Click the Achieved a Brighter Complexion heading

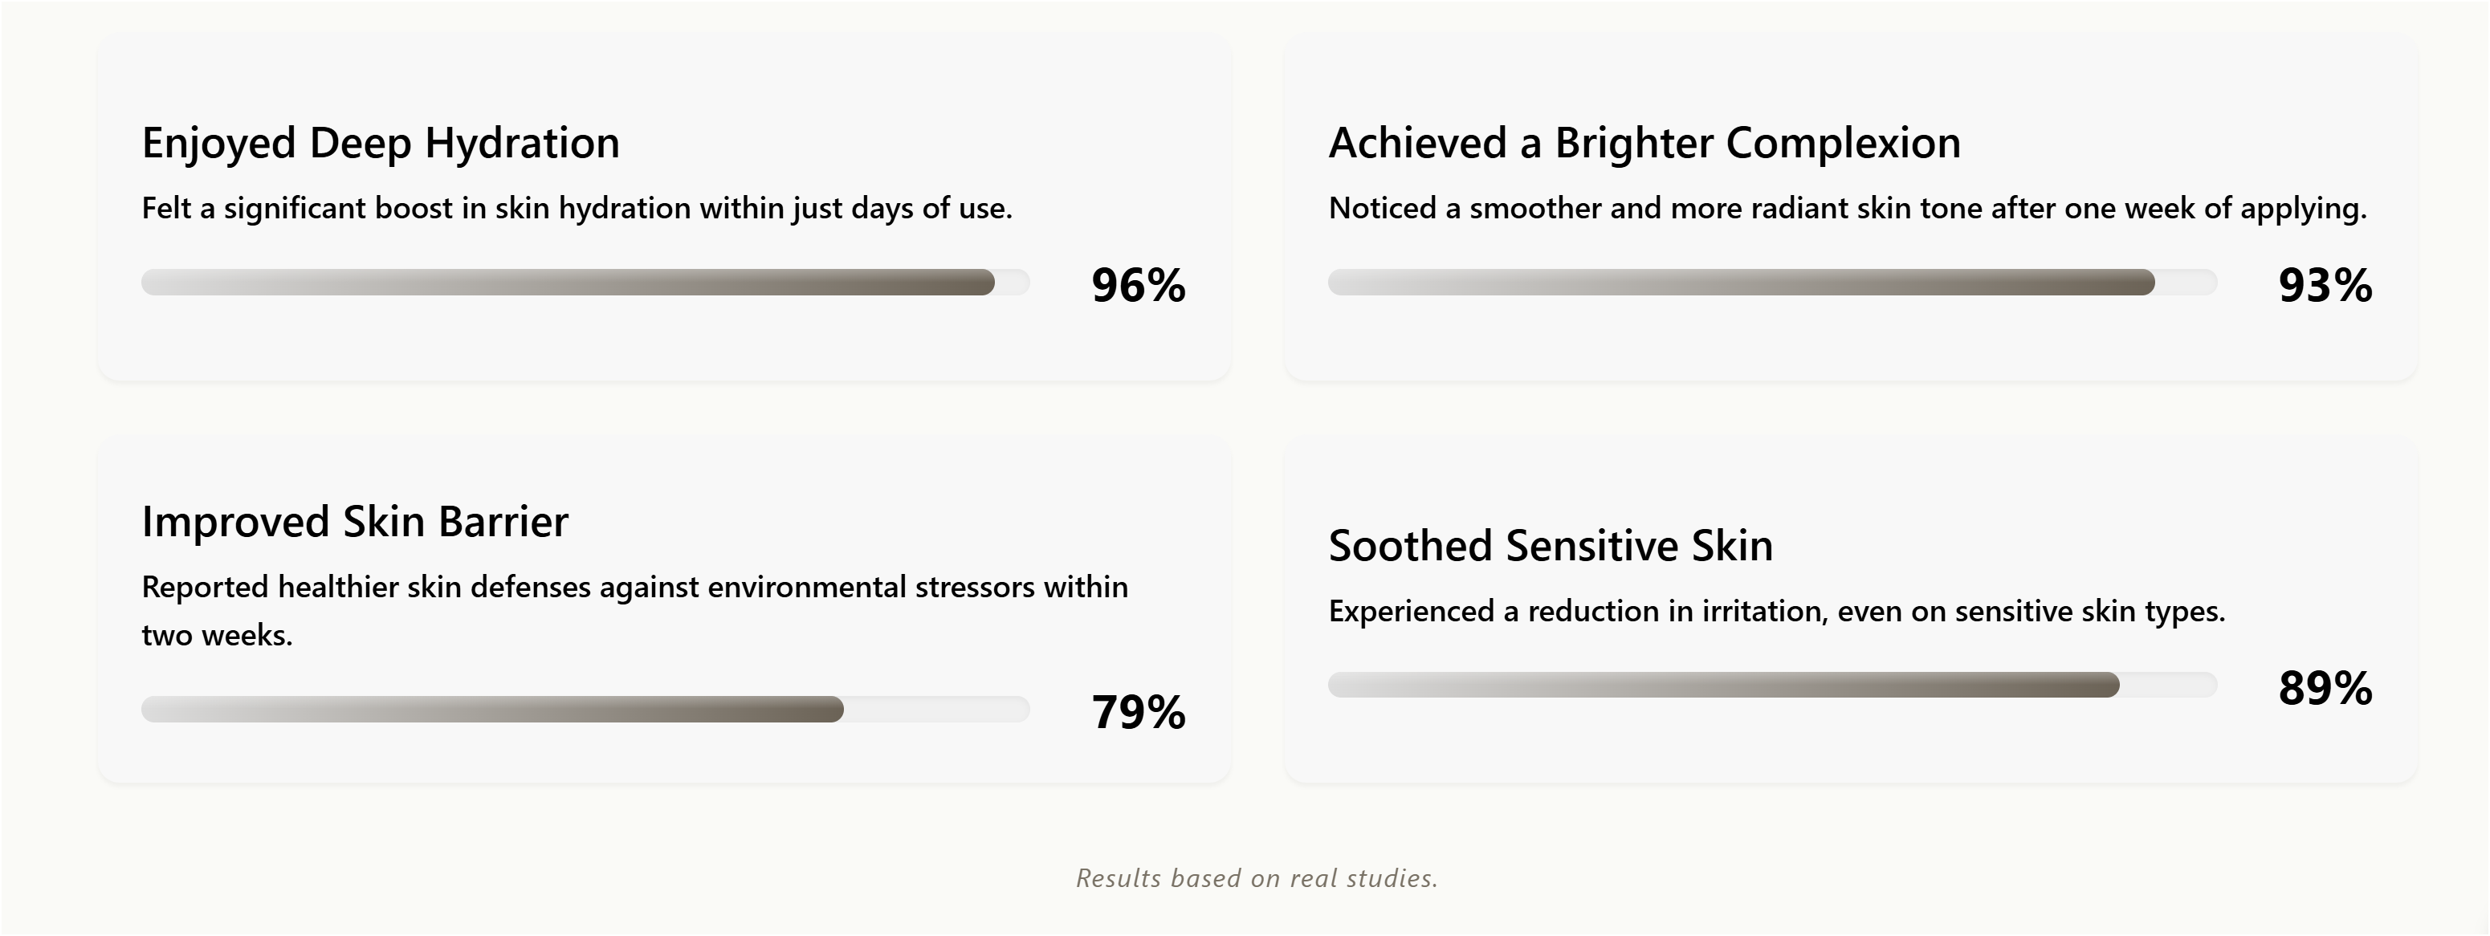point(1644,143)
